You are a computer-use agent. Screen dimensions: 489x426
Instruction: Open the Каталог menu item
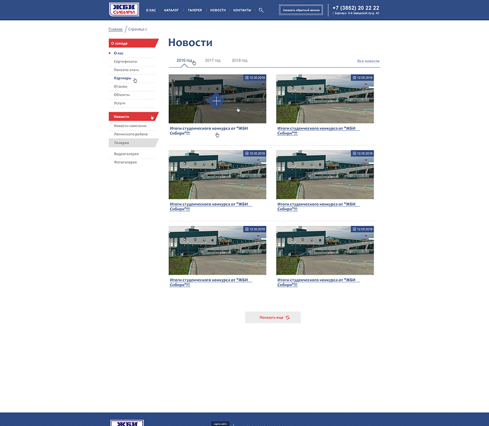[x=171, y=10]
